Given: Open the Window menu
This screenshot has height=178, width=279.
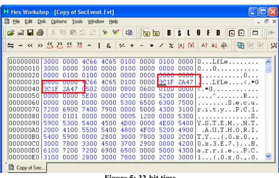Looking at the screenshot, I should coord(96,22).
